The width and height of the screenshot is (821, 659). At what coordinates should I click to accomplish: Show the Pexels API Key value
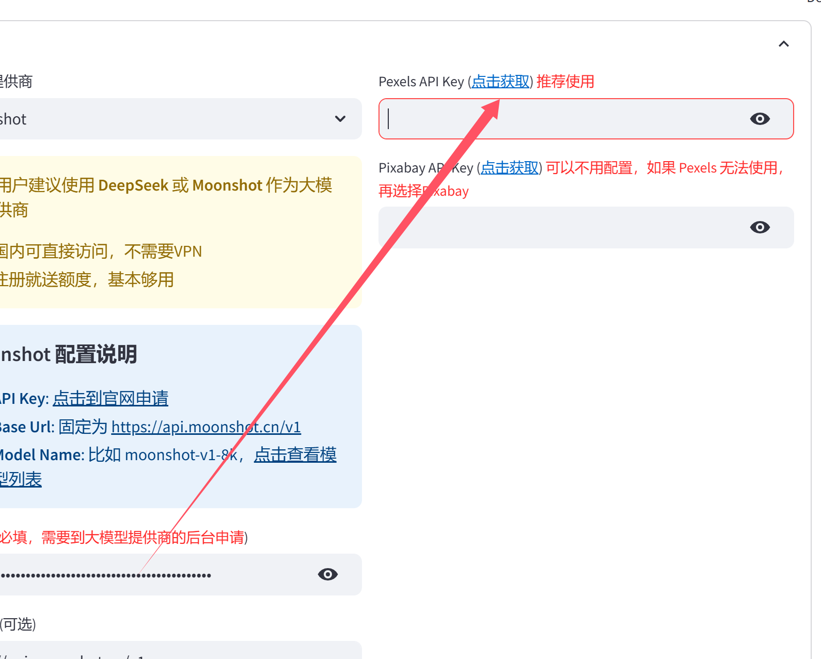[x=760, y=119]
